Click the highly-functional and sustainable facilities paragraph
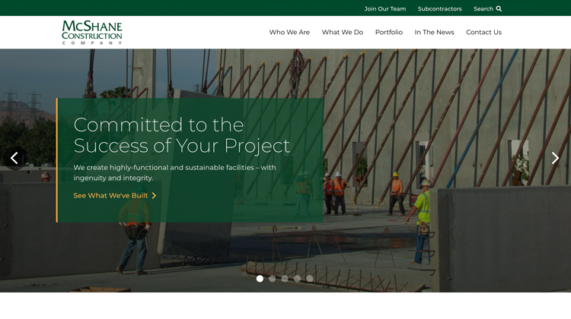 pyautogui.click(x=175, y=172)
